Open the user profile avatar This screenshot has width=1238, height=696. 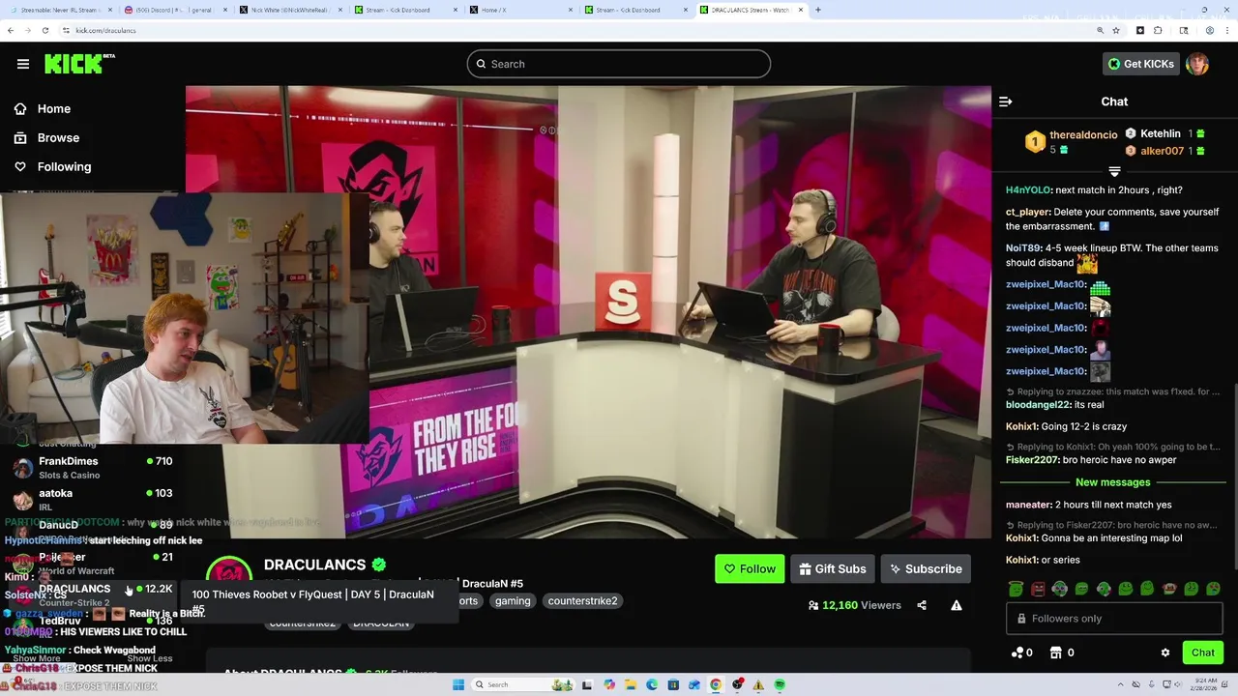point(1197,64)
